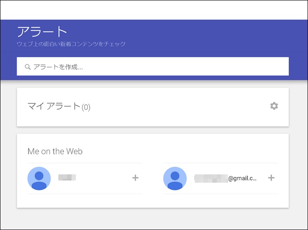Viewport: 308px width, 230px height.
Task: Click the blue header banner background
Action: pyautogui.click(x=197, y=37)
